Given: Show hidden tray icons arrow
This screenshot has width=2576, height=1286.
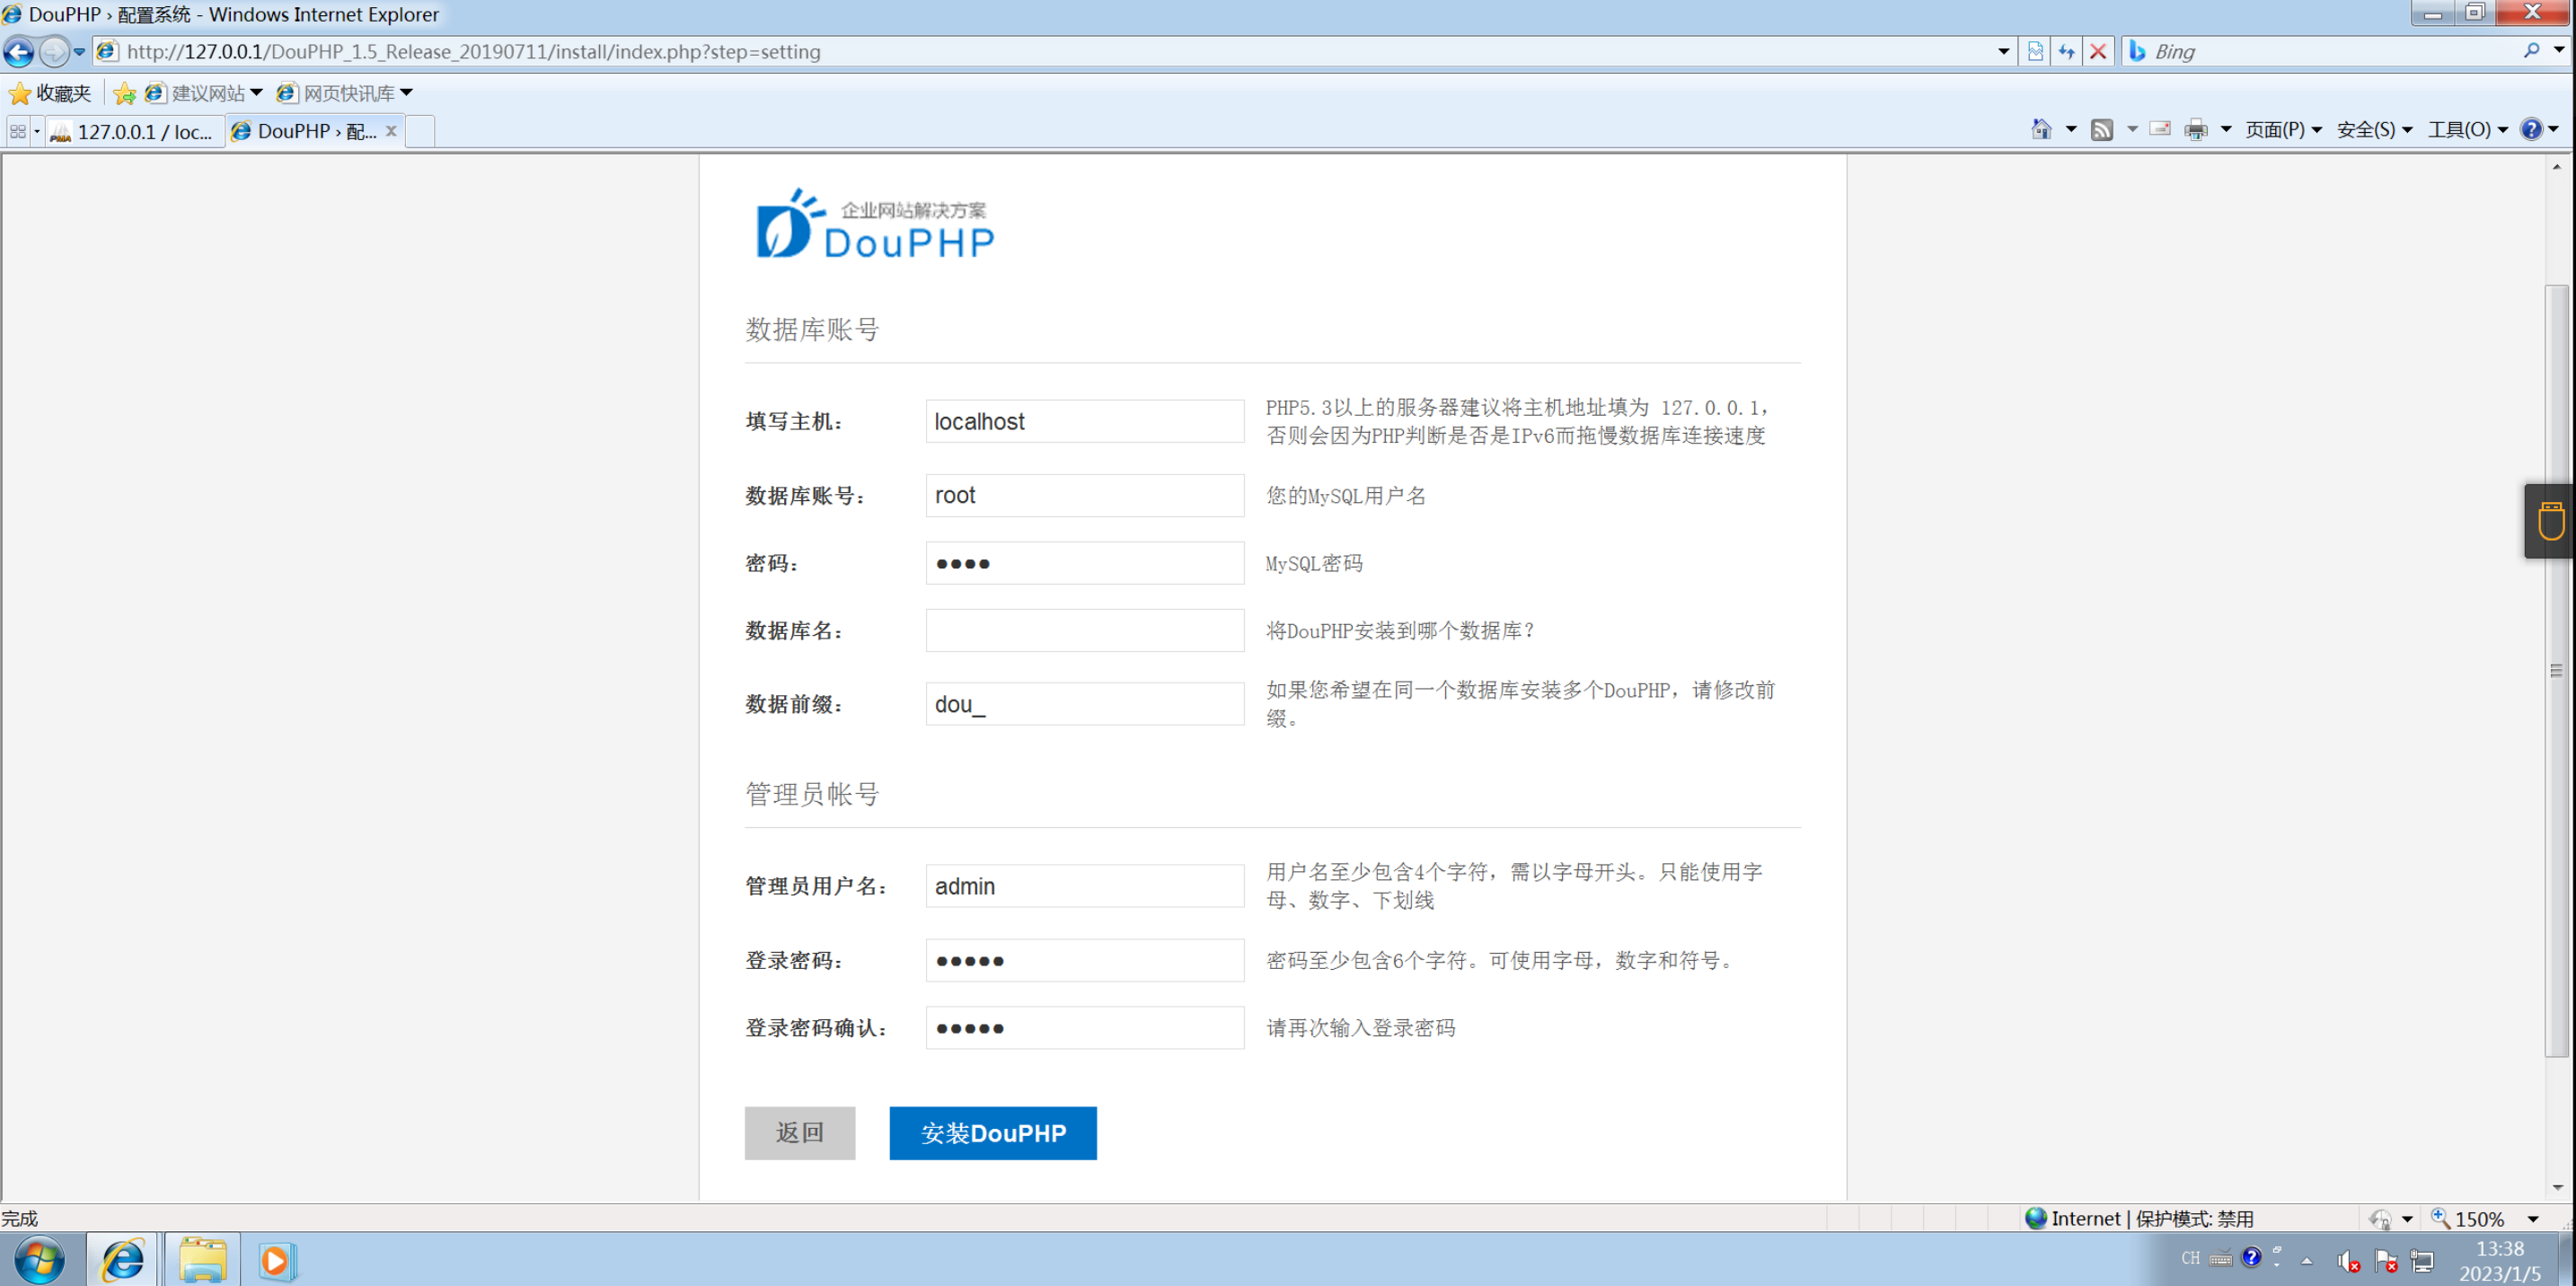Looking at the screenshot, I should tap(2307, 1261).
